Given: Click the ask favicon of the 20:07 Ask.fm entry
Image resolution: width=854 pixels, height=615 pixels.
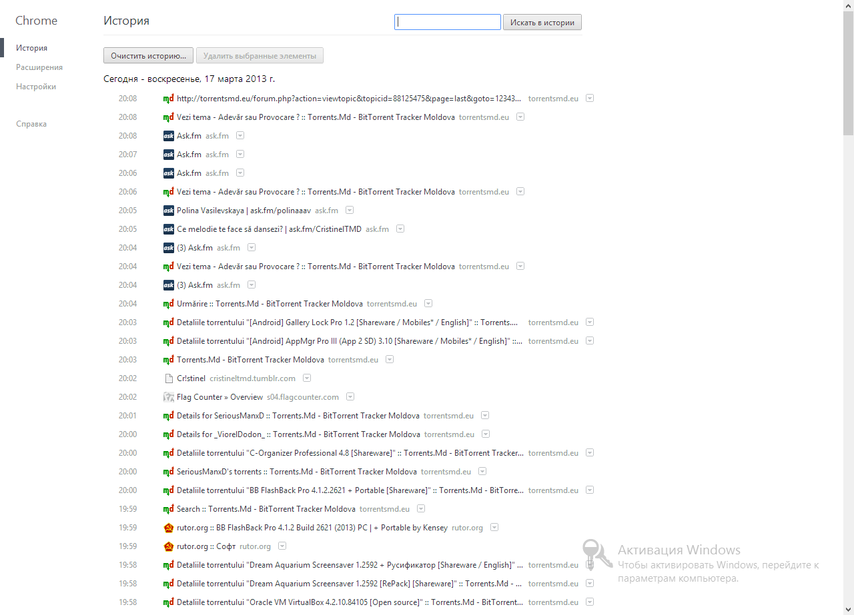Looking at the screenshot, I should point(169,155).
